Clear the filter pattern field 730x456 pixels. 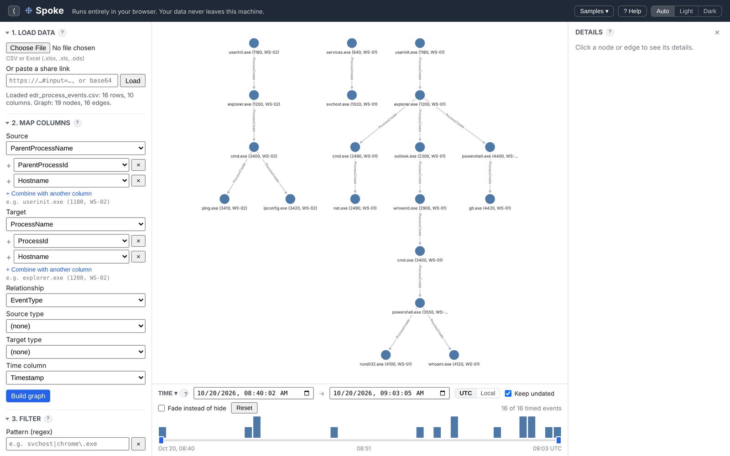point(138,444)
